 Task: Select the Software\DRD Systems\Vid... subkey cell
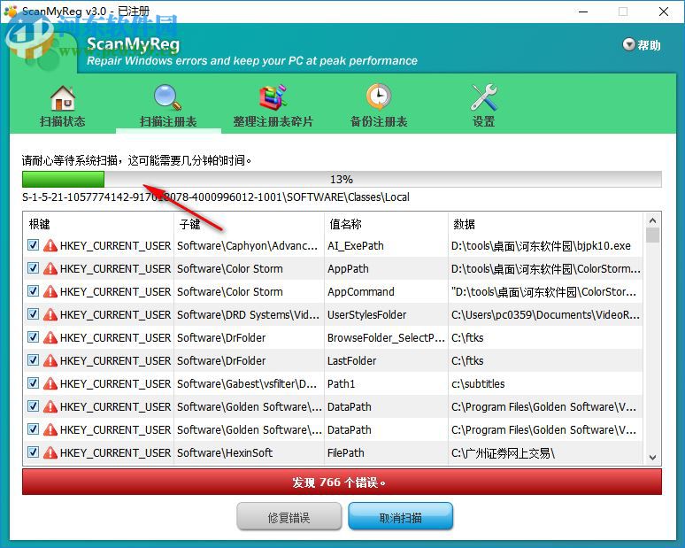pyautogui.click(x=248, y=314)
